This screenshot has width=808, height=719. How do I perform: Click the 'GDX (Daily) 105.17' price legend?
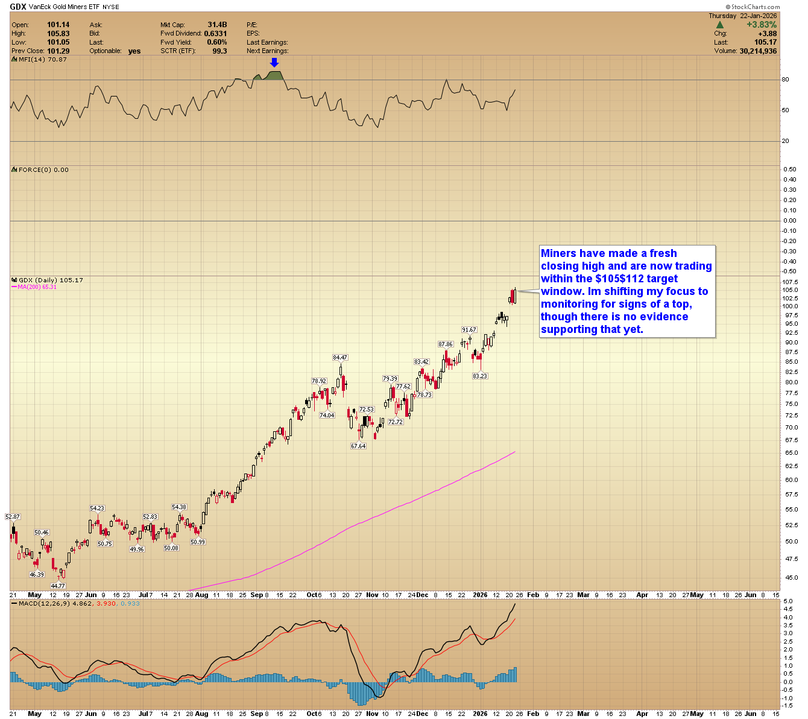[x=51, y=280]
